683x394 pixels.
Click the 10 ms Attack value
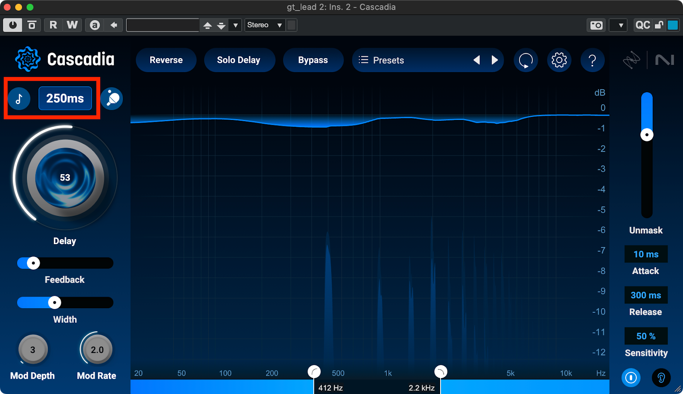(x=646, y=254)
